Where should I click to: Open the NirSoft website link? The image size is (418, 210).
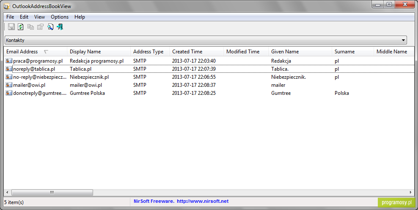pos(203,201)
